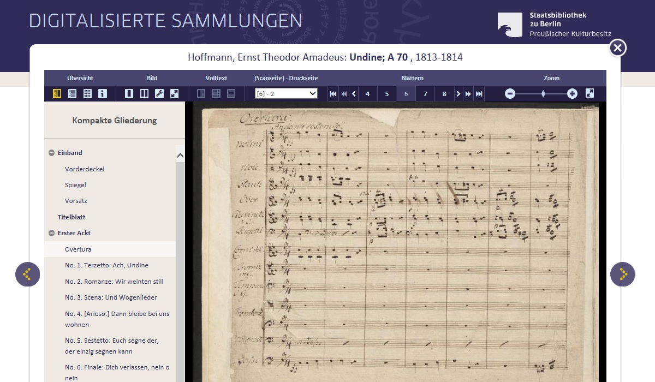Click the document title Undine; A 70

pyautogui.click(x=379, y=57)
